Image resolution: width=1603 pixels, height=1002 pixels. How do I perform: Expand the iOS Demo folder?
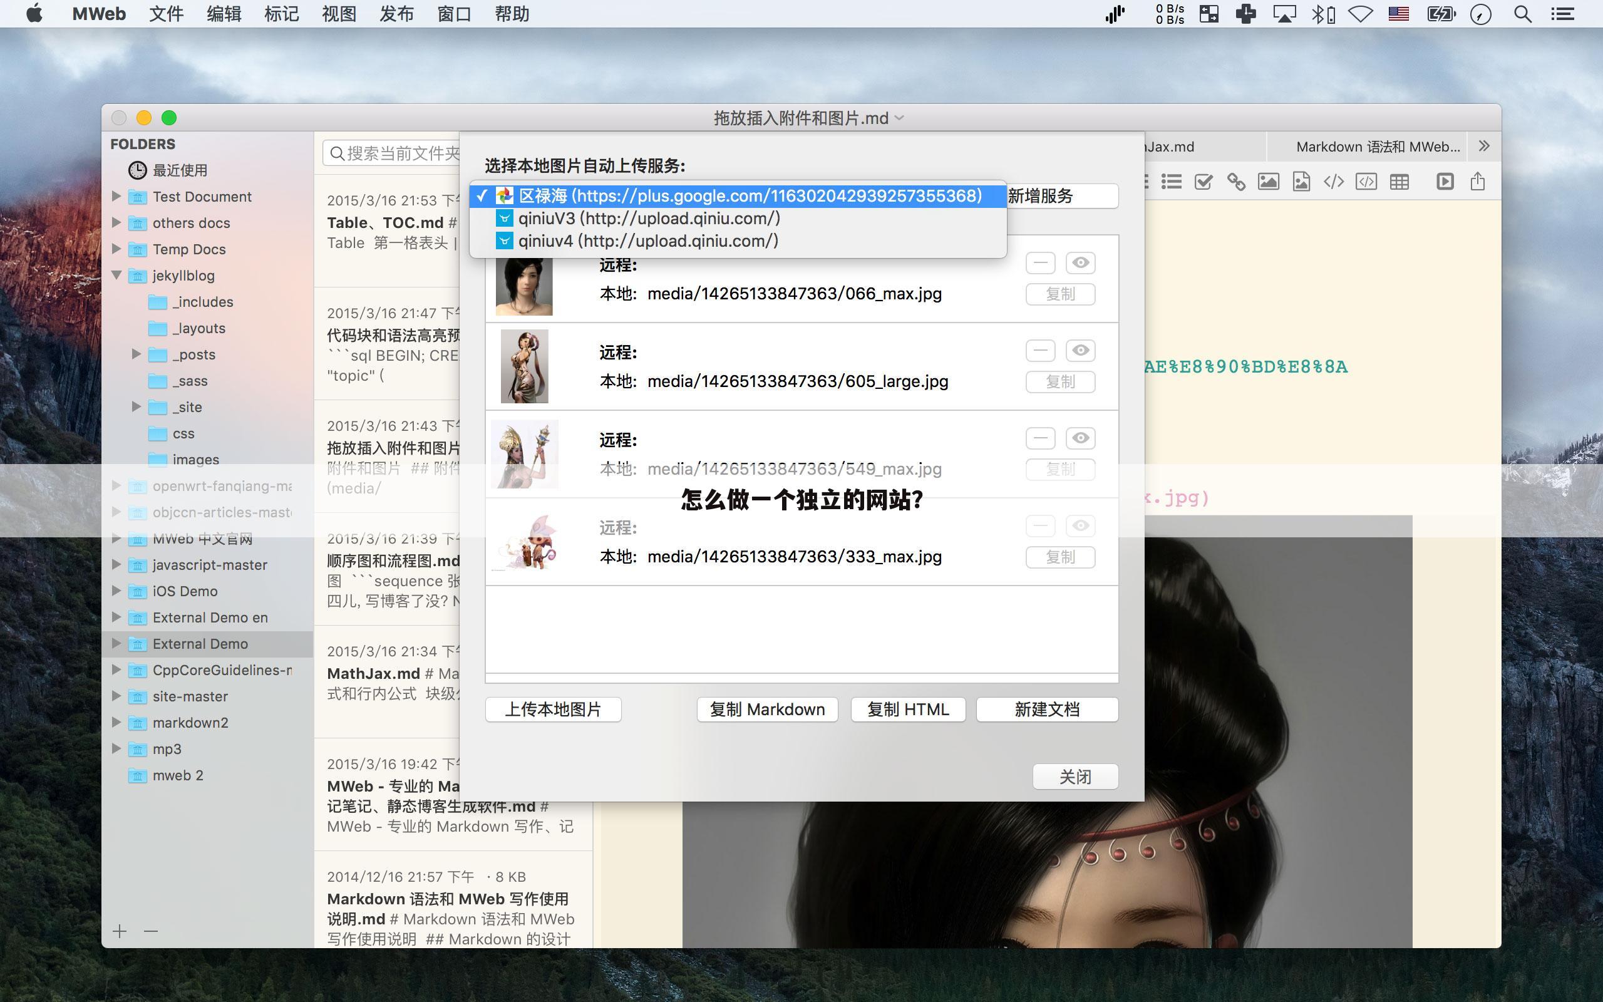click(x=116, y=591)
